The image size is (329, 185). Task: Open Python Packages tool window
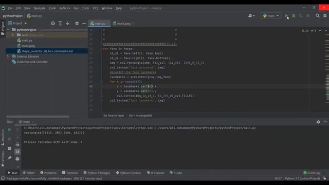[97, 173]
